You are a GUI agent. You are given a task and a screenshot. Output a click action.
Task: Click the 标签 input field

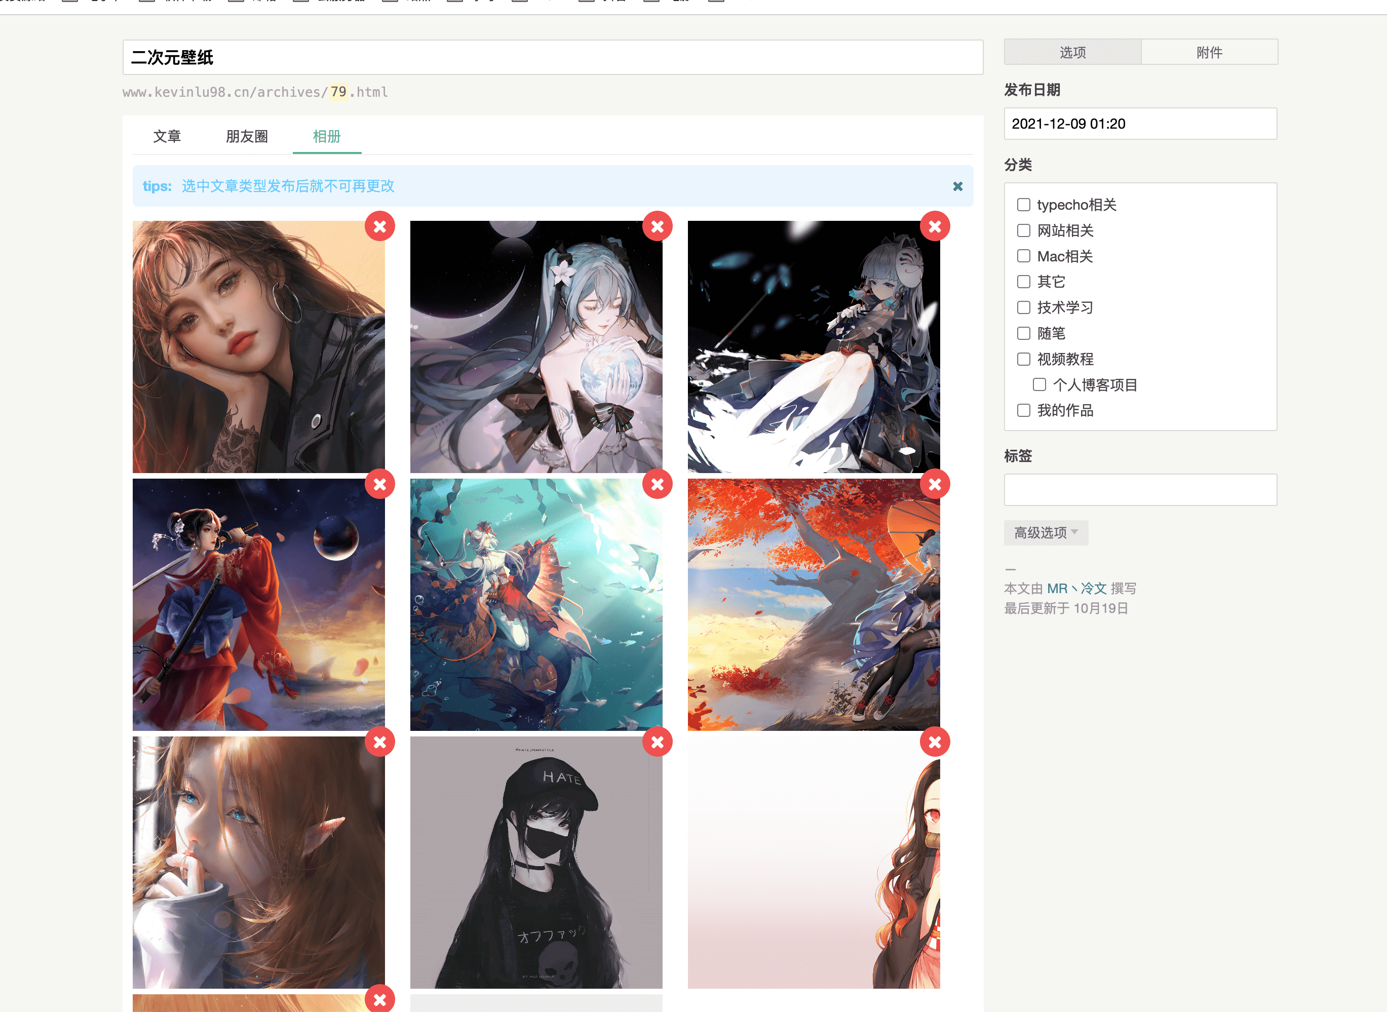[x=1140, y=488]
